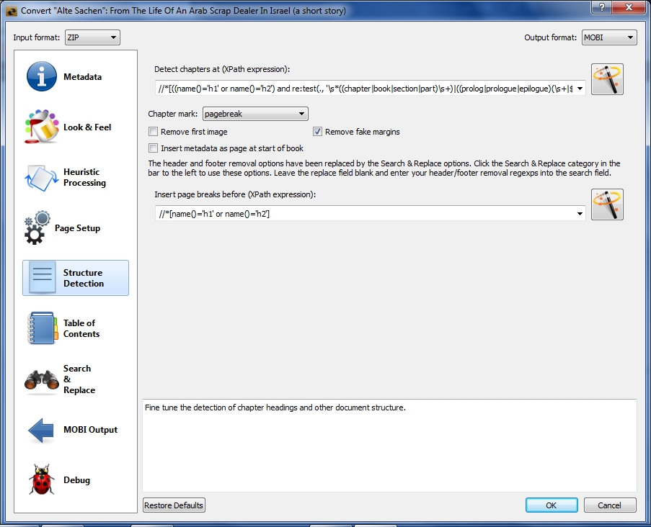The width and height of the screenshot is (651, 527).
Task: Open the Input format dropdown
Action: (x=92, y=37)
